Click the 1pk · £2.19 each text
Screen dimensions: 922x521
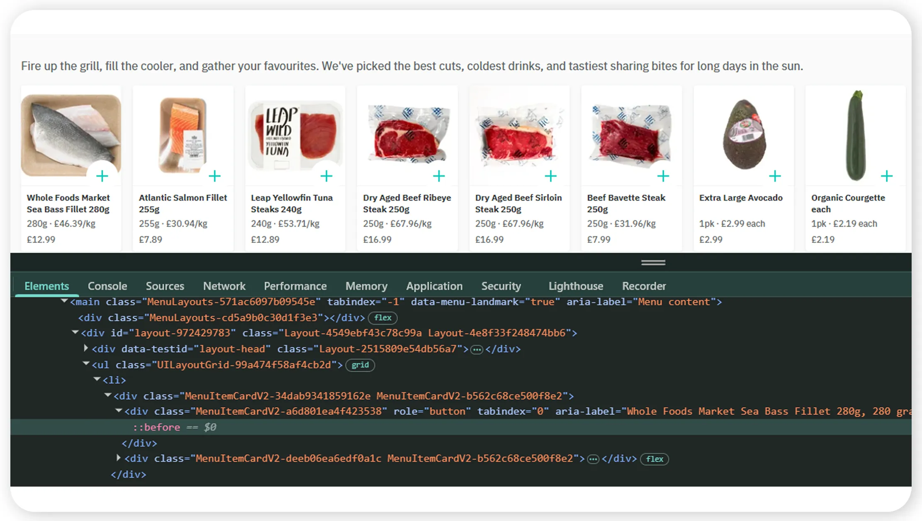pyautogui.click(x=844, y=224)
